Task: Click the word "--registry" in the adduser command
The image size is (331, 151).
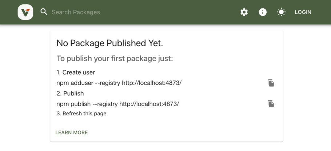Action: (107, 83)
